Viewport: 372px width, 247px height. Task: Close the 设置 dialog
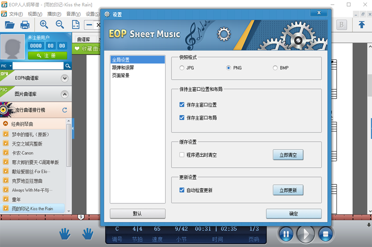click(x=319, y=13)
